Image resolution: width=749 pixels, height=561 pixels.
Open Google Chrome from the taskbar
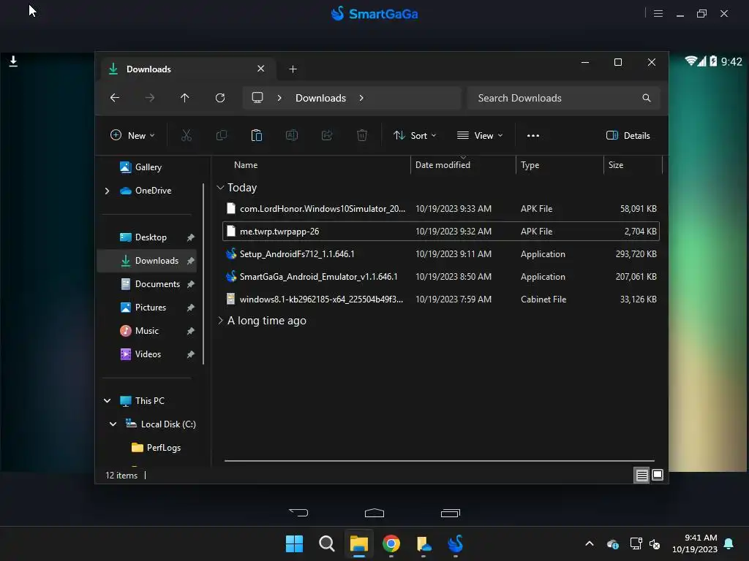pyautogui.click(x=391, y=543)
